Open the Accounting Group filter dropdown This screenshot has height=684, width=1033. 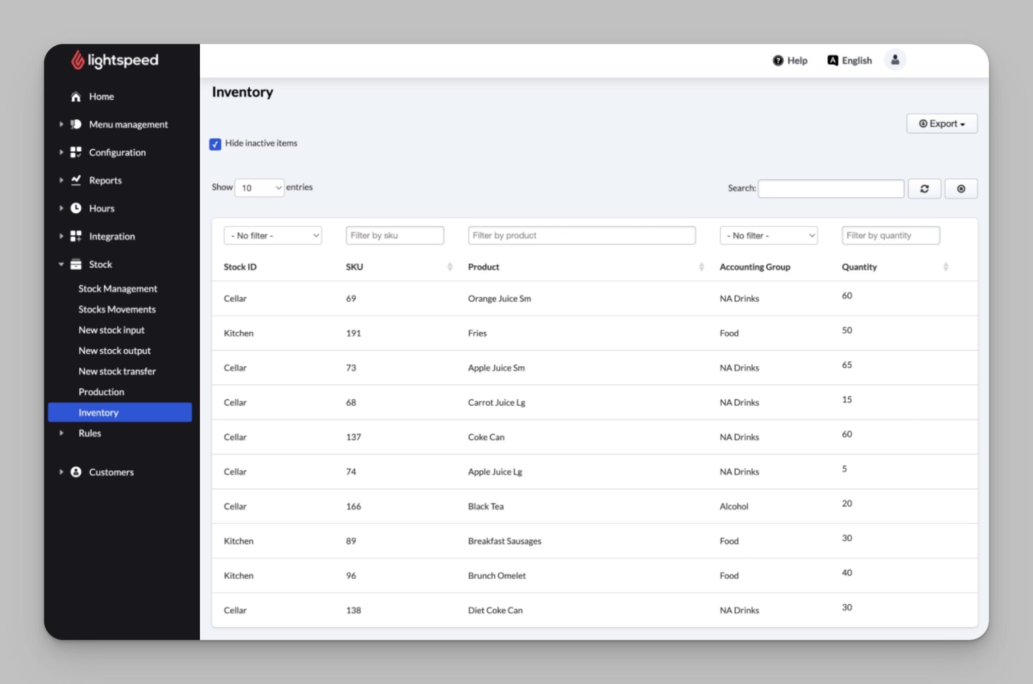pos(769,235)
